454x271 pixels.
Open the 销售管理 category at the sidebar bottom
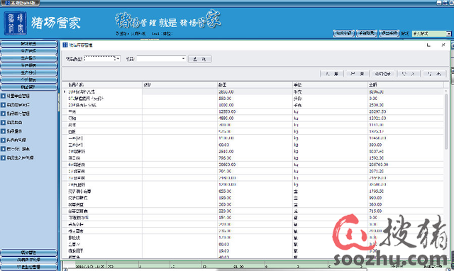(x=28, y=253)
